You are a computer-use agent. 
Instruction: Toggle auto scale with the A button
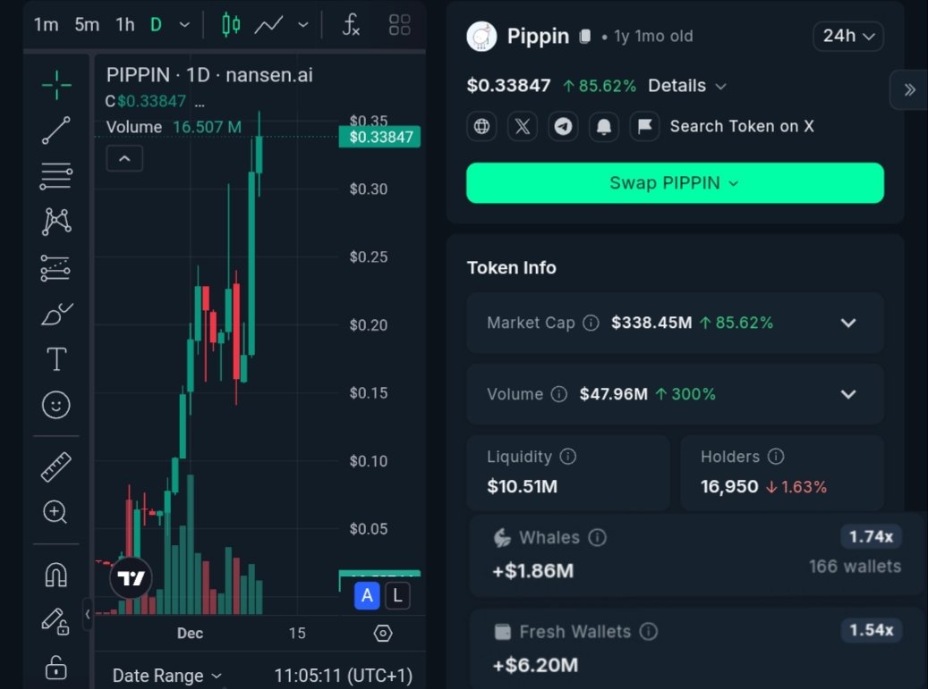pos(367,595)
